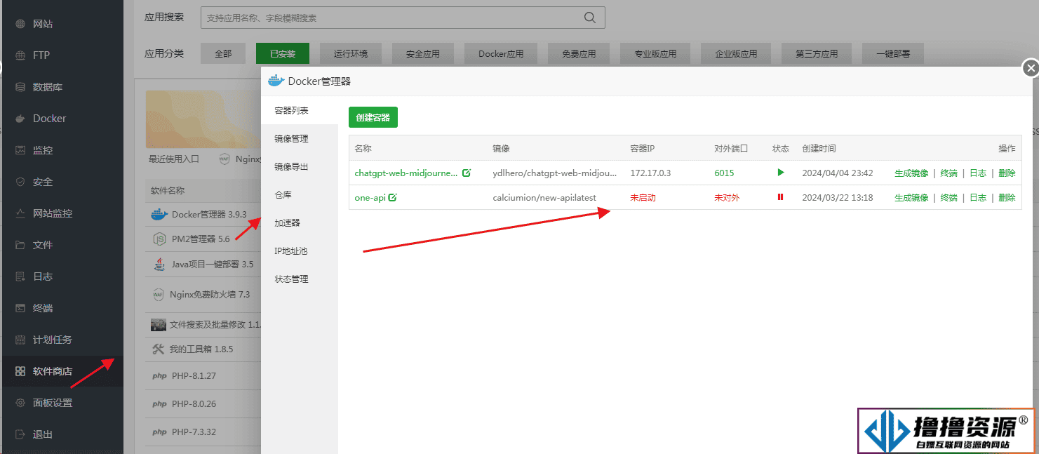
Task: Open 监控 sidebar item
Action: click(x=62, y=150)
